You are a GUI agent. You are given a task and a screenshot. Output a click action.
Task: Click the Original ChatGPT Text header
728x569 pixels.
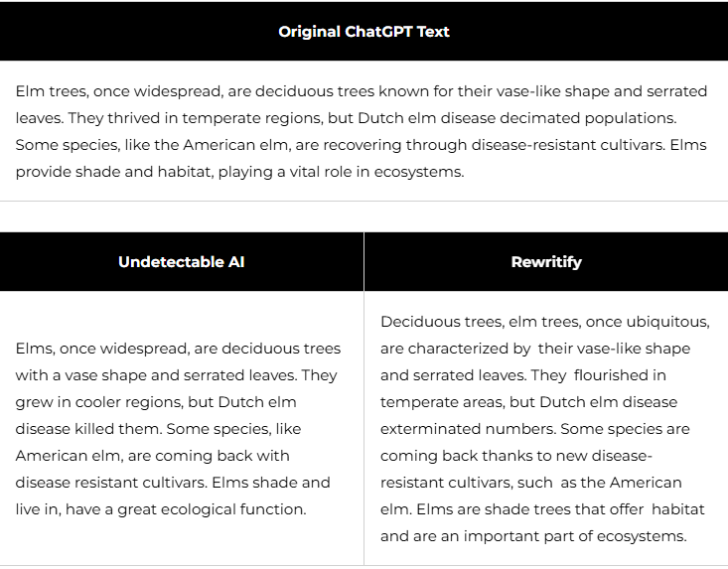(x=364, y=31)
